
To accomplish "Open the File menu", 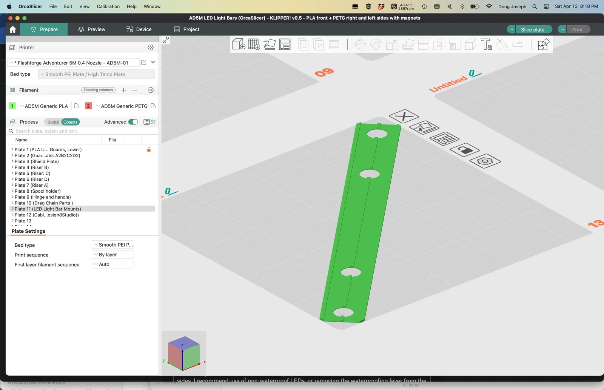I will coord(53,6).
